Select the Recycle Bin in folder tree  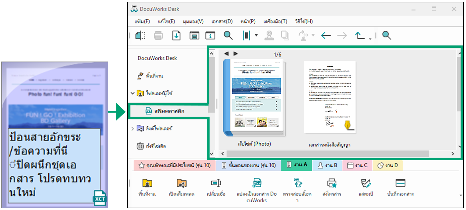(x=151, y=146)
